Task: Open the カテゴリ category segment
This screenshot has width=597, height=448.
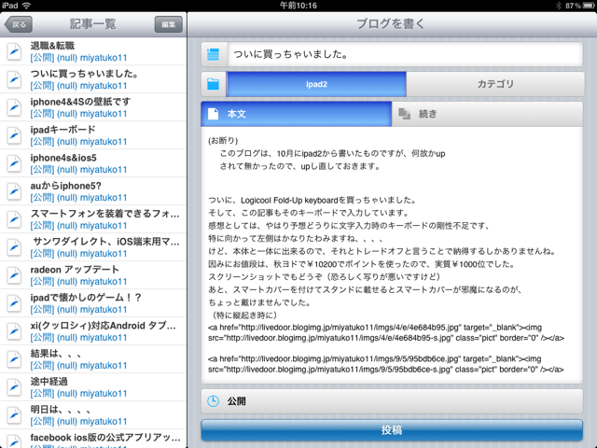Action: click(x=495, y=84)
